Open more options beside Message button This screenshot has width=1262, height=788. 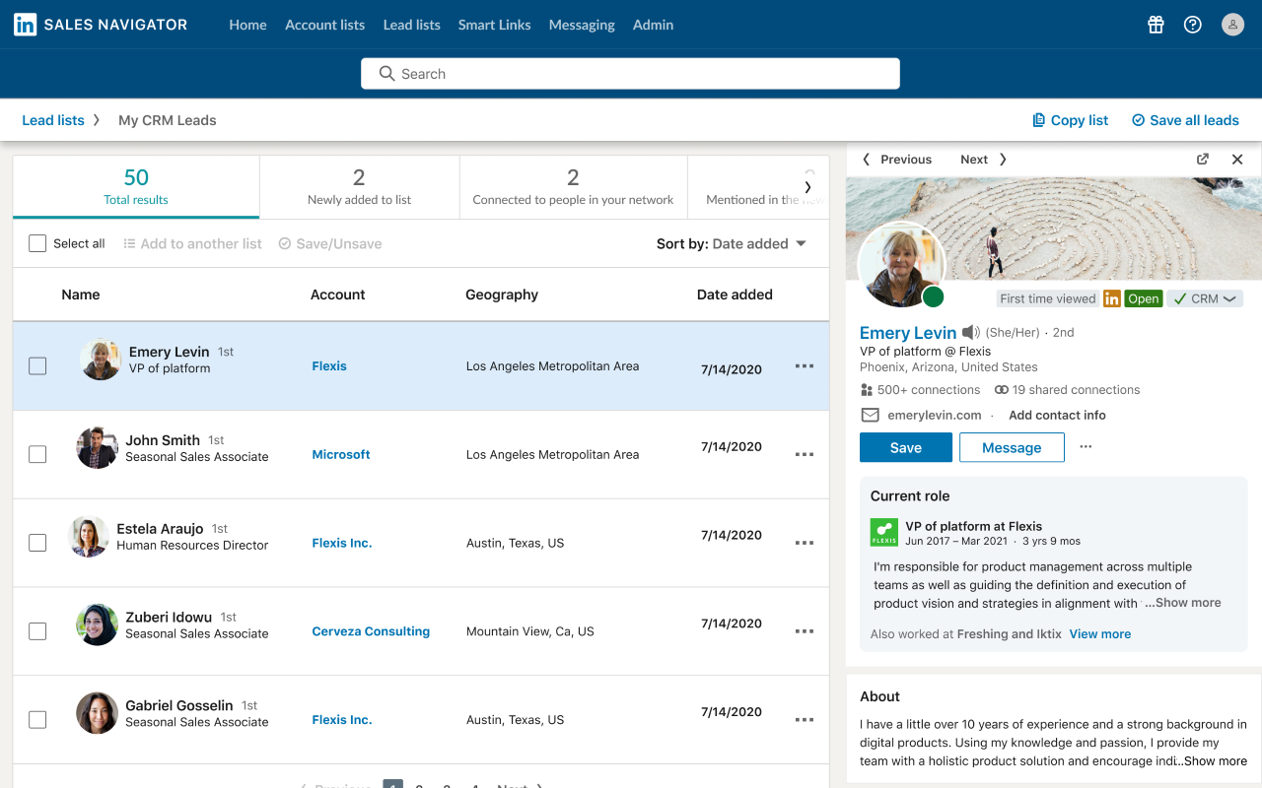1086,446
